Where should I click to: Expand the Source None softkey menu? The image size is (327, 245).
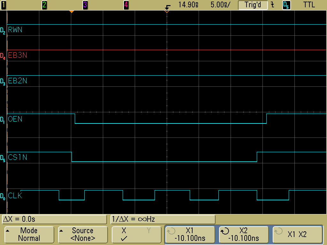83,234
